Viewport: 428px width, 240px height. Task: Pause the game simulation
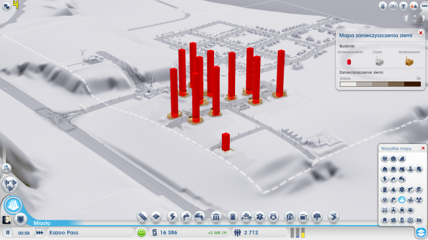click(x=8, y=233)
